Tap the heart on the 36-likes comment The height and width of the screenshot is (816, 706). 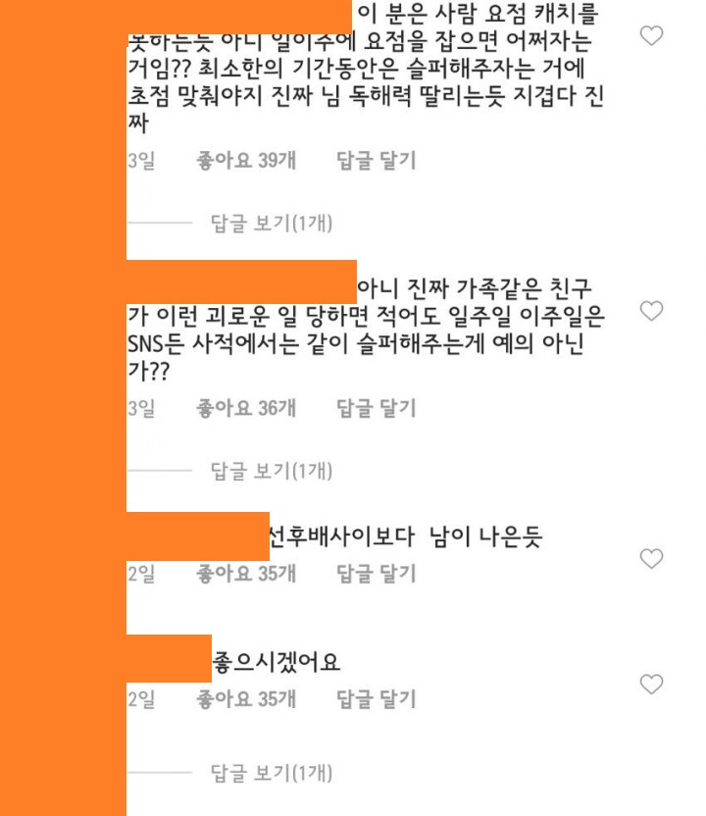(651, 311)
